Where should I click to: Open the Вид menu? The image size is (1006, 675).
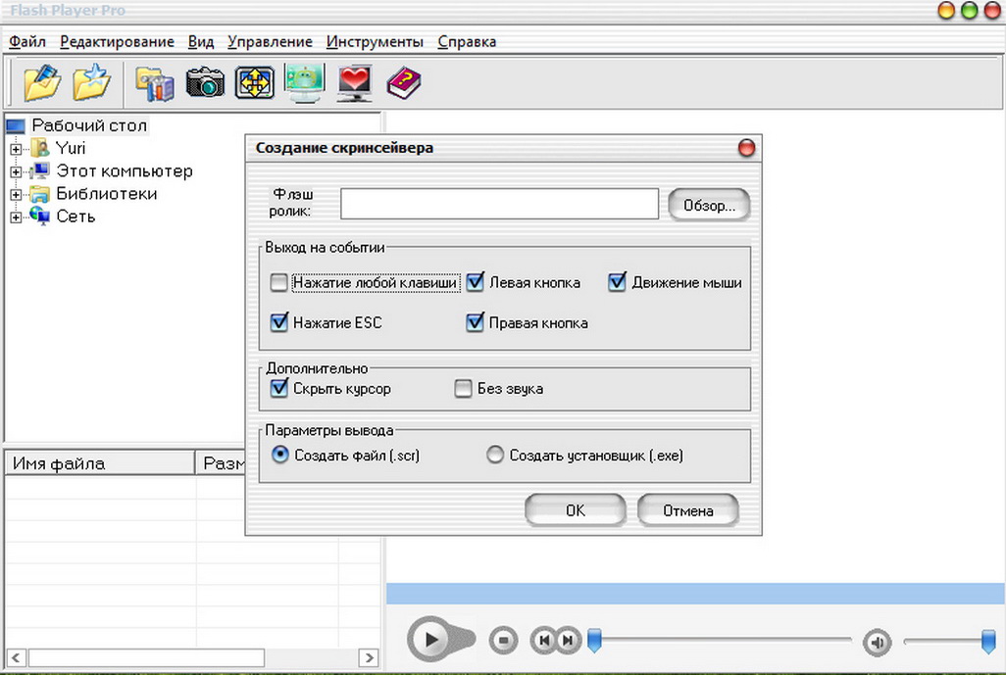pos(201,42)
